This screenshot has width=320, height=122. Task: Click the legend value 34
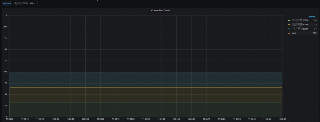pos(315,29)
